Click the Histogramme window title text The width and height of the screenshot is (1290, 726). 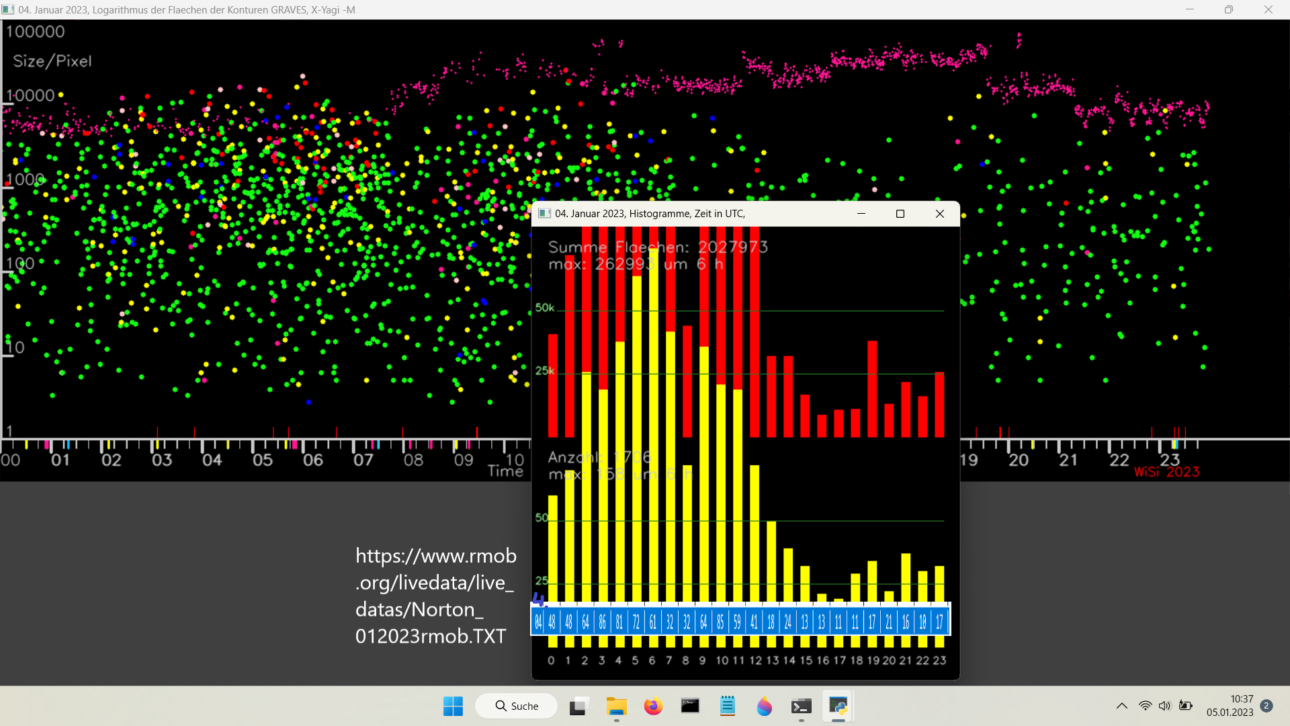coord(650,214)
